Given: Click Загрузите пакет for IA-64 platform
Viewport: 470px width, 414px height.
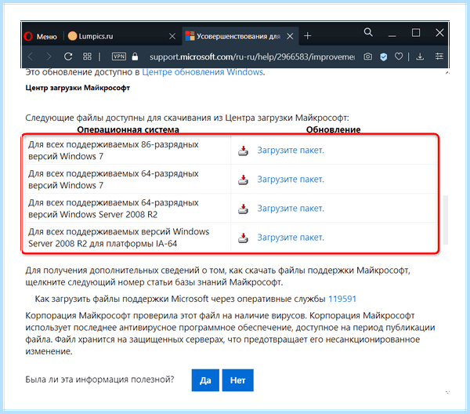Looking at the screenshot, I should coord(291,238).
